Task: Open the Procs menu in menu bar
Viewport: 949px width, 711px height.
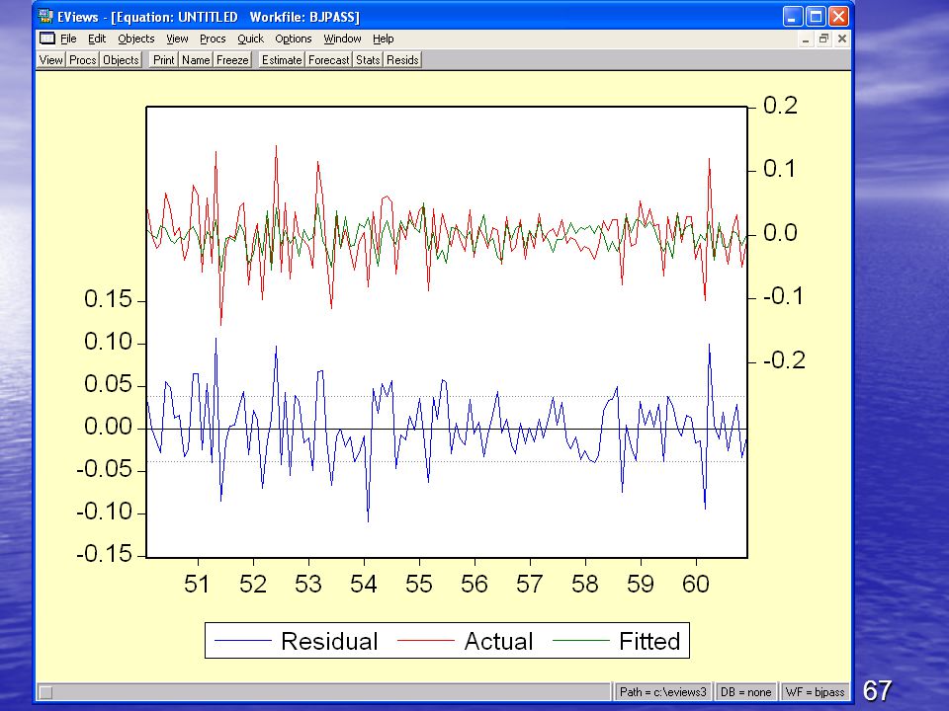Action: pos(213,39)
